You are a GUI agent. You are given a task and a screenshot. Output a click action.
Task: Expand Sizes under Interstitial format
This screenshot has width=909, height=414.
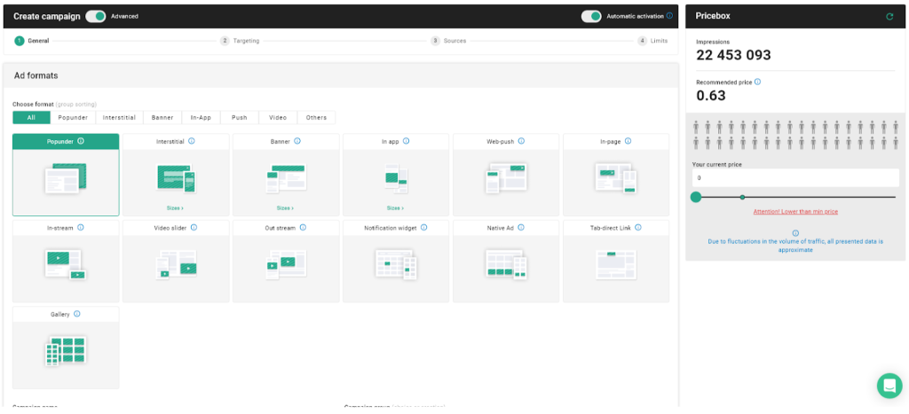click(x=175, y=207)
